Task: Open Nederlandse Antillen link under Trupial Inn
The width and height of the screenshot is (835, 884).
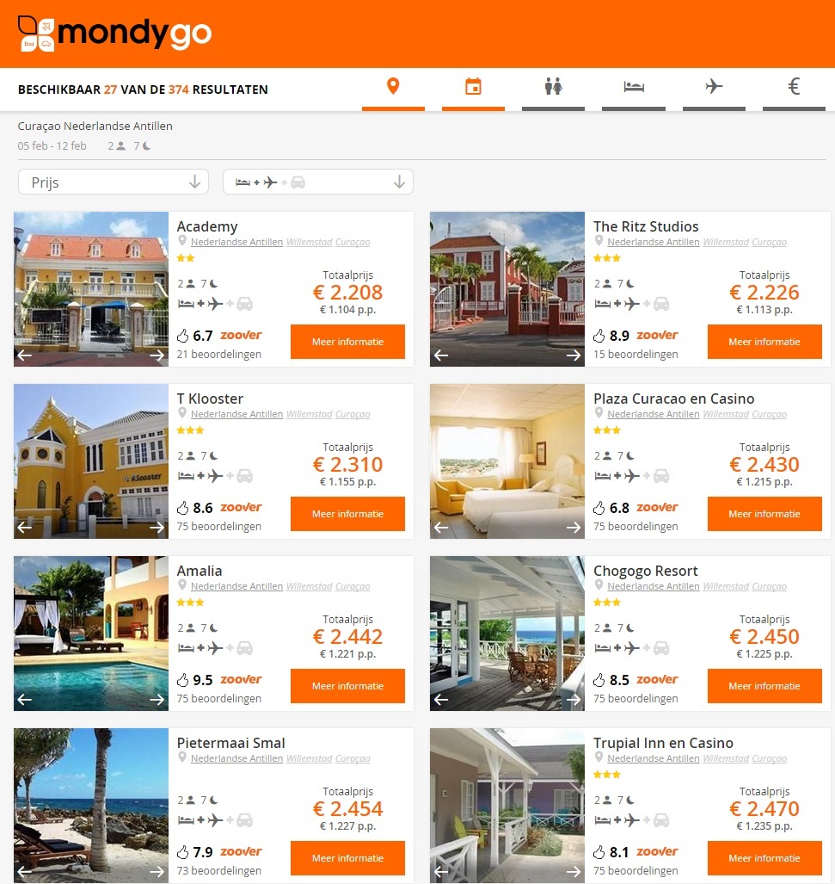Action: click(654, 758)
